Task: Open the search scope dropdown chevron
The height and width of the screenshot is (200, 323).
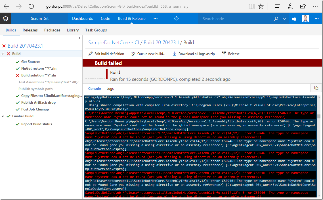Action: (284, 19)
